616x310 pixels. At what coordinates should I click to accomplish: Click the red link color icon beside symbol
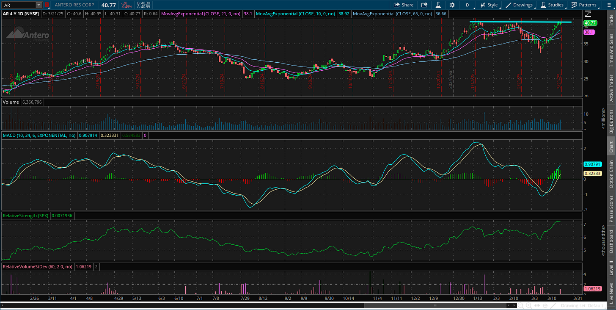pyautogui.click(x=47, y=5)
